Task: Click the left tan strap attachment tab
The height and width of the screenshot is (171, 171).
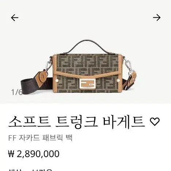Action: pos(41,79)
